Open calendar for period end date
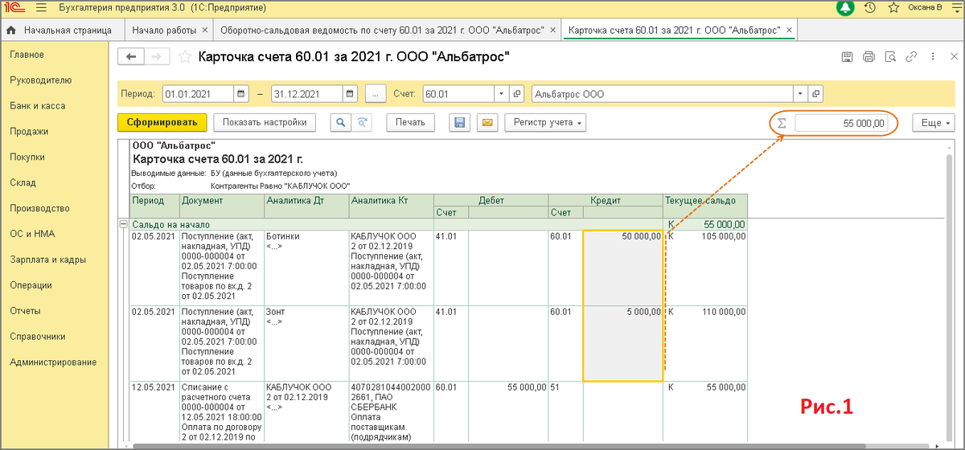Viewport: 965px width, 450px height. (351, 94)
